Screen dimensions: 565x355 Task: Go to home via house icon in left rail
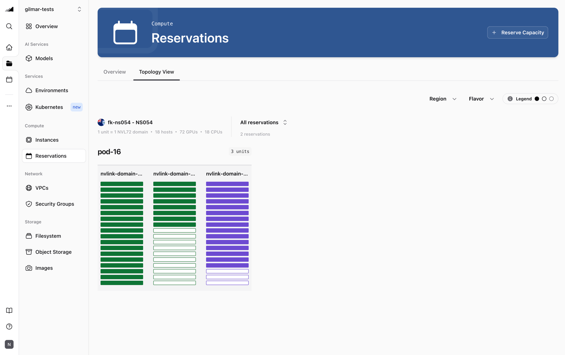[x=9, y=47]
